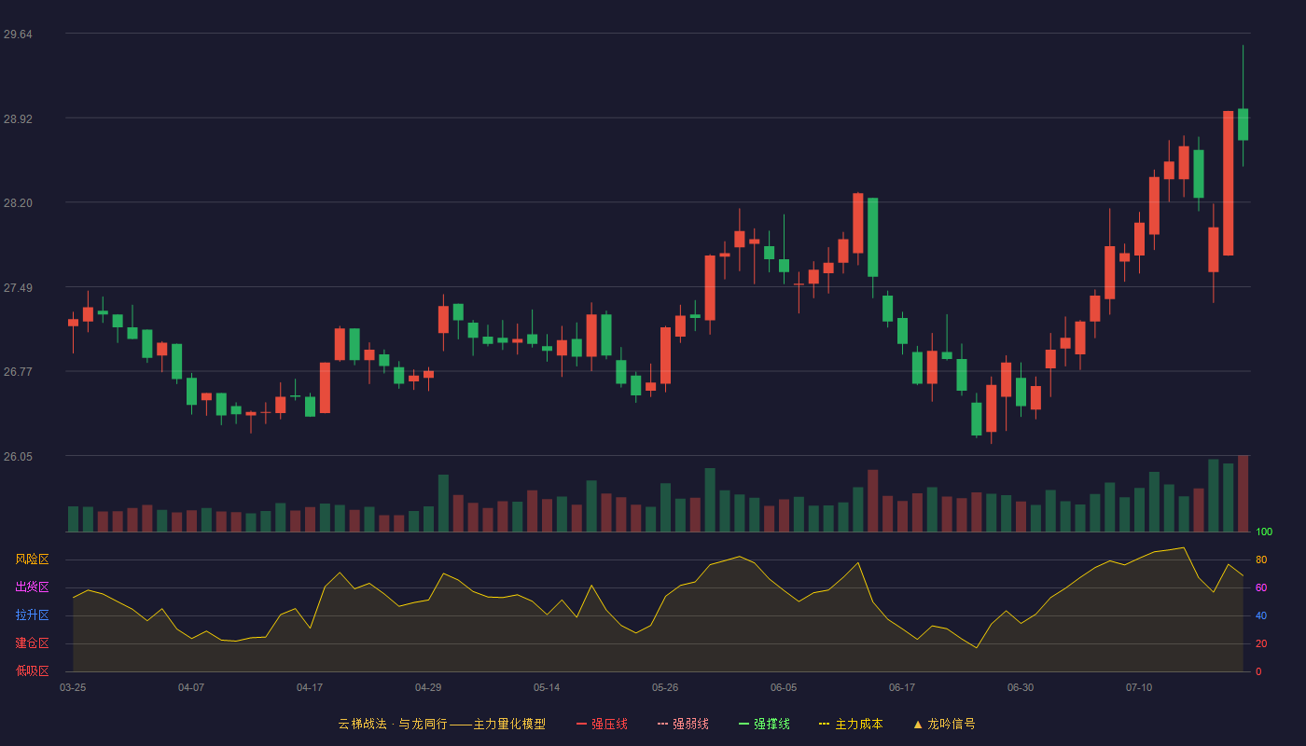Click the indicator axis value 80

coord(1261,559)
